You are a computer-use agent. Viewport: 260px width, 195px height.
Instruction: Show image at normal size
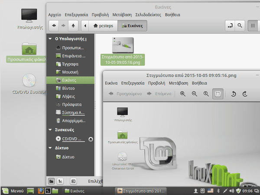point(206,94)
